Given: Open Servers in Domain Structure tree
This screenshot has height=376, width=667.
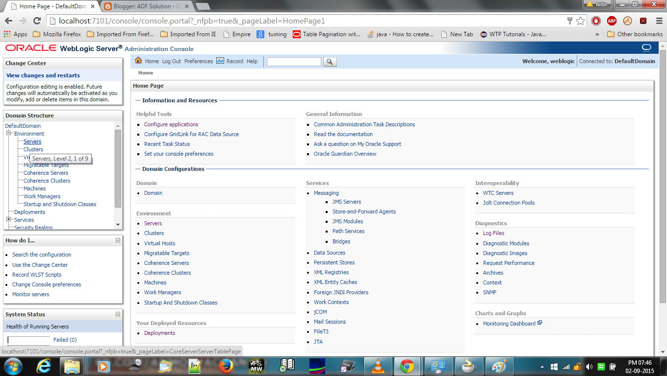Looking at the screenshot, I should (32, 141).
